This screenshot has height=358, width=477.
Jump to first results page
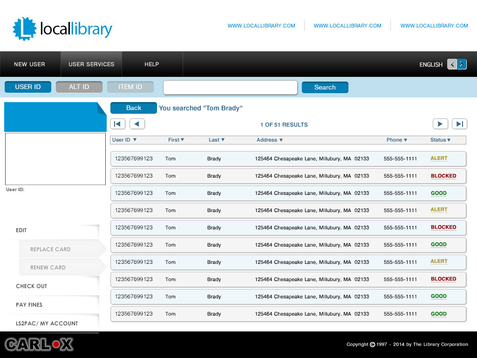pyautogui.click(x=117, y=124)
